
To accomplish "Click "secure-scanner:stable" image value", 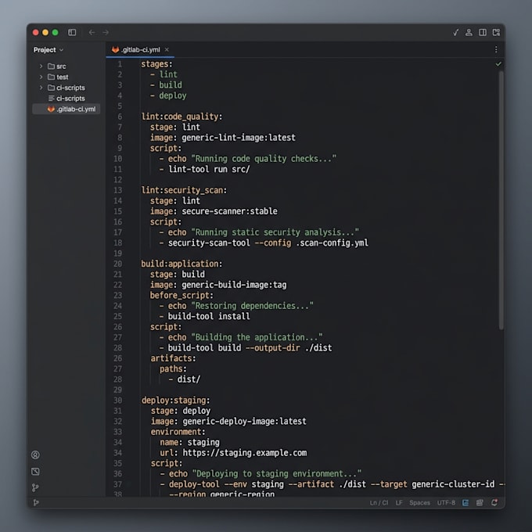I will (x=229, y=211).
